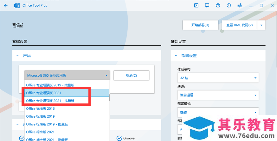
Task: Select Office 标准版 2019 - 批量版
Action: click(x=67, y=124)
